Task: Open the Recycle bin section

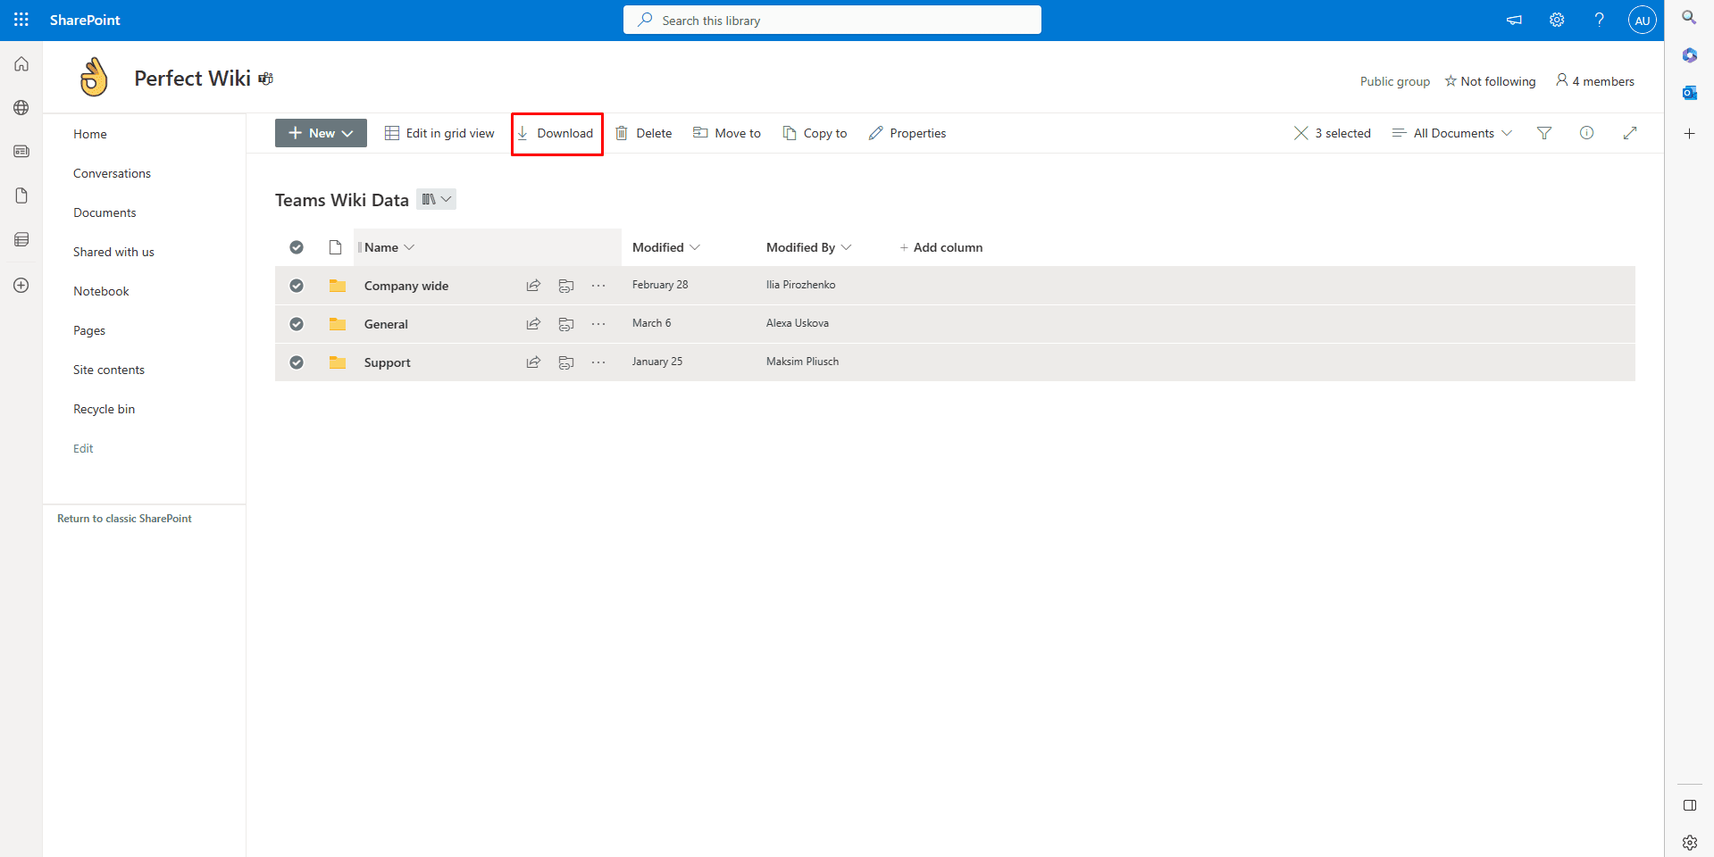Action: [104, 408]
